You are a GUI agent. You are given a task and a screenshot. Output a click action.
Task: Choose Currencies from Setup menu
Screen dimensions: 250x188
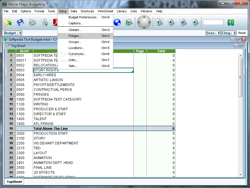[85, 54]
